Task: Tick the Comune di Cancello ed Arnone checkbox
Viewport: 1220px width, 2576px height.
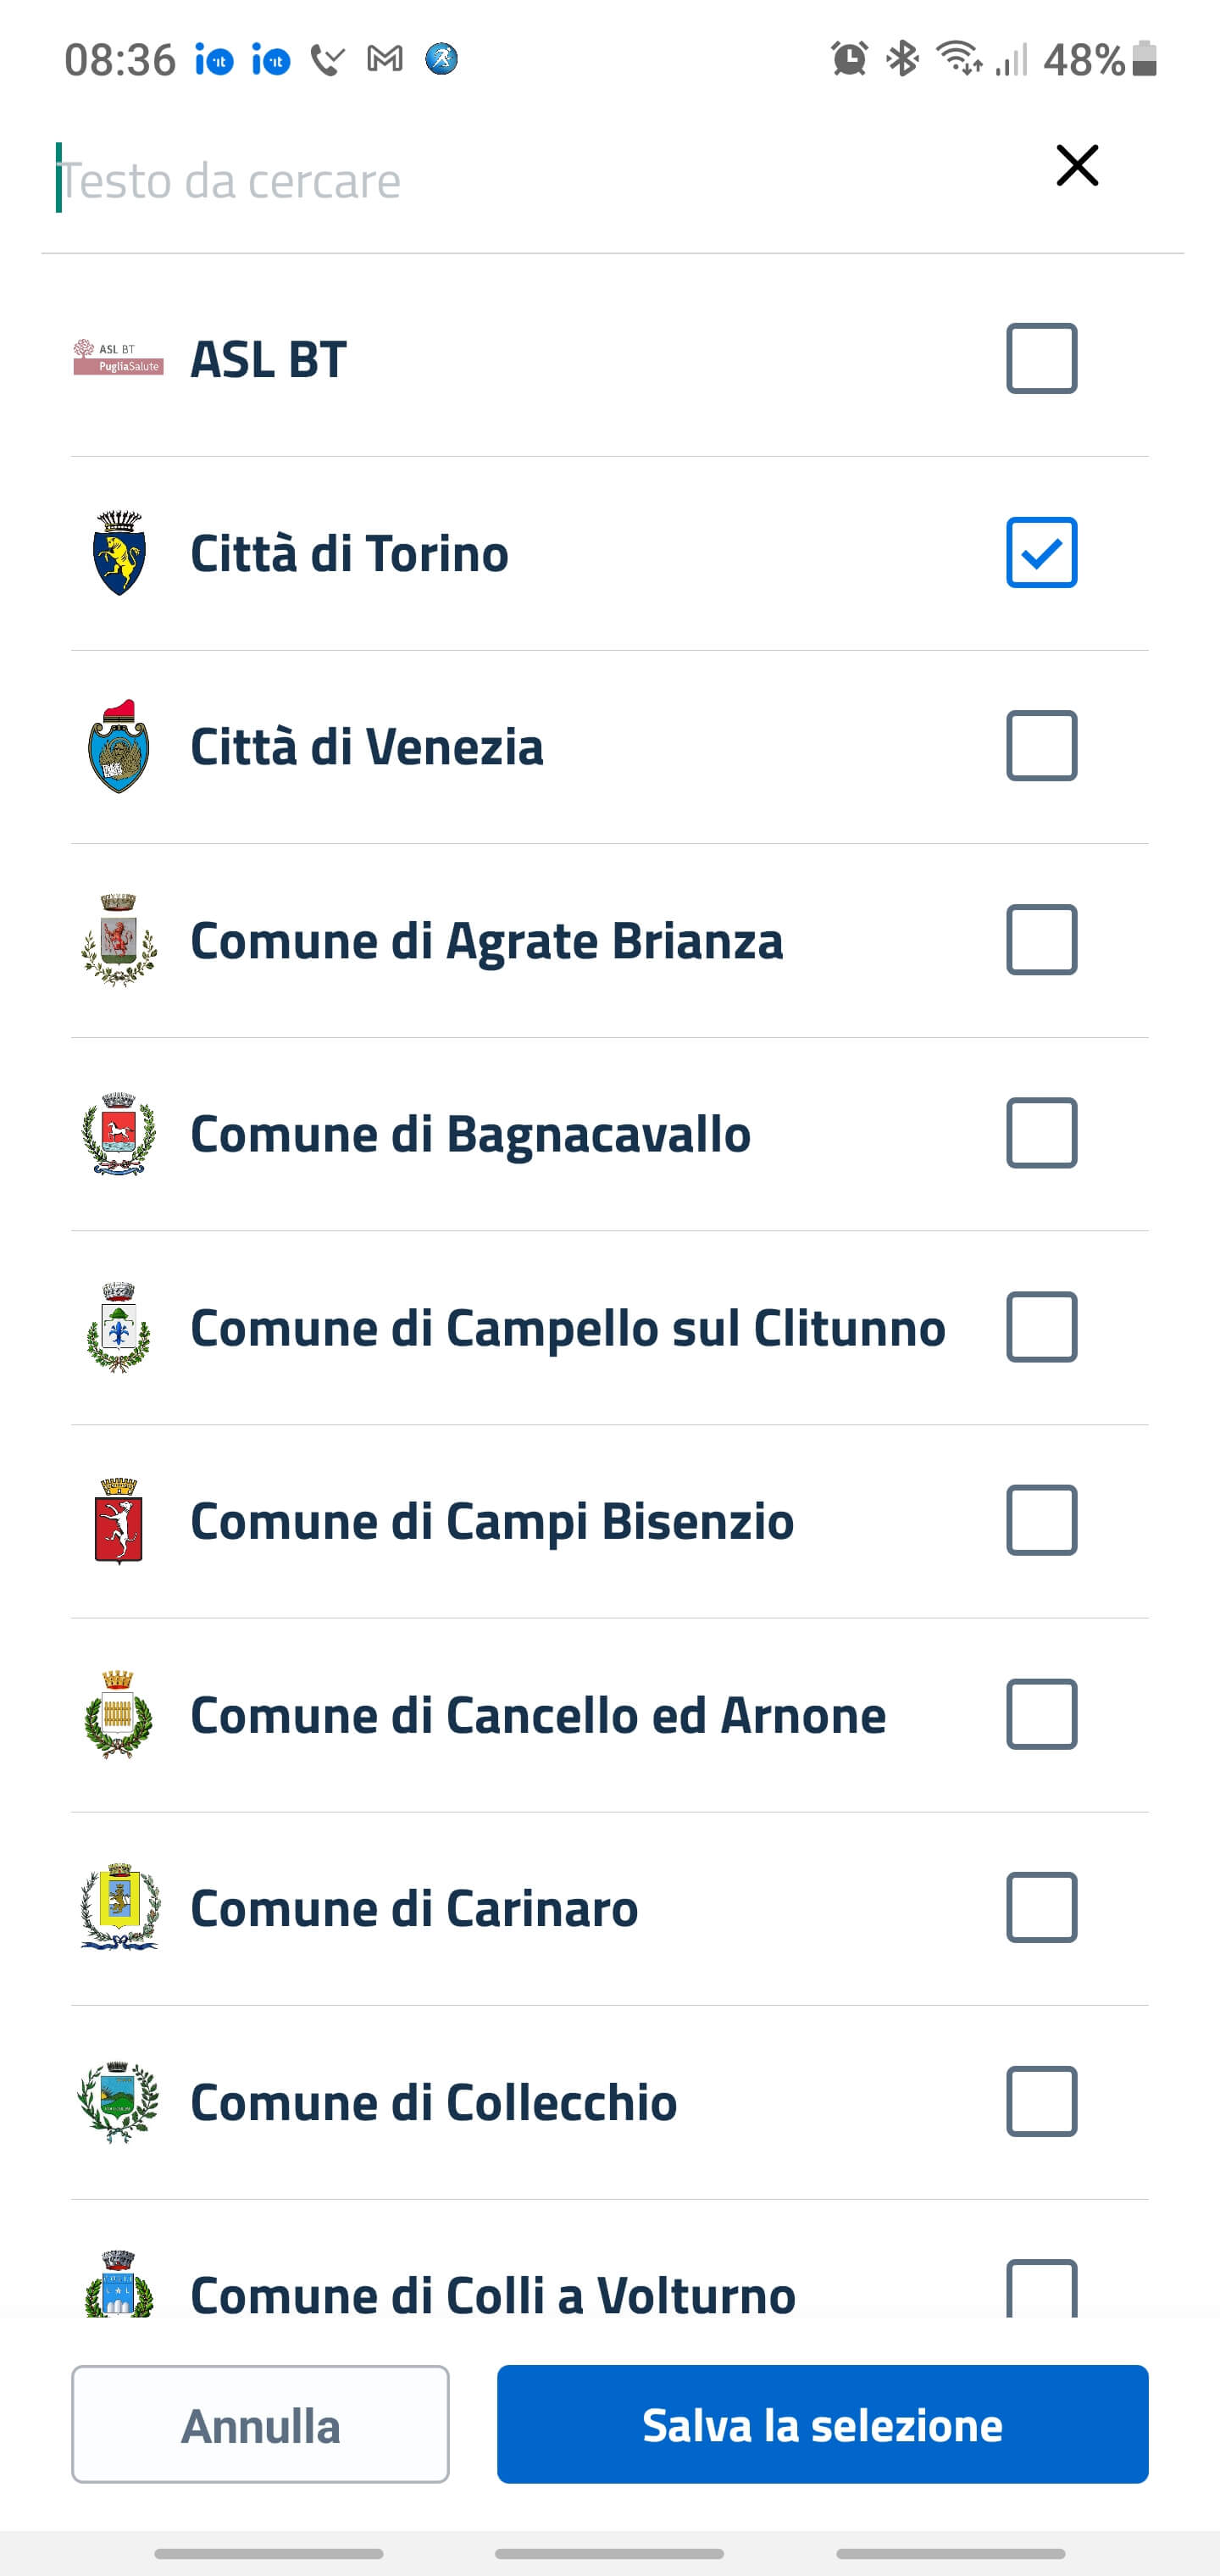Action: (x=1041, y=1714)
